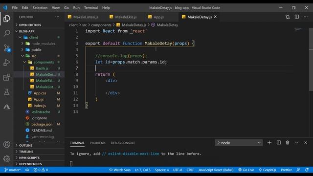Open the View menu
The height and width of the screenshot is (176, 313).
pos(56,8)
